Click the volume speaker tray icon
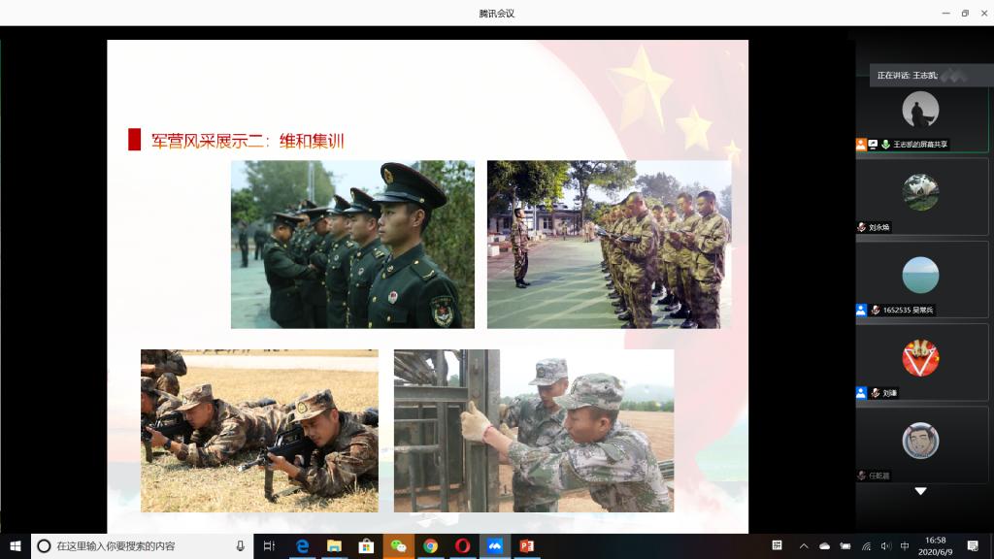 (884, 546)
